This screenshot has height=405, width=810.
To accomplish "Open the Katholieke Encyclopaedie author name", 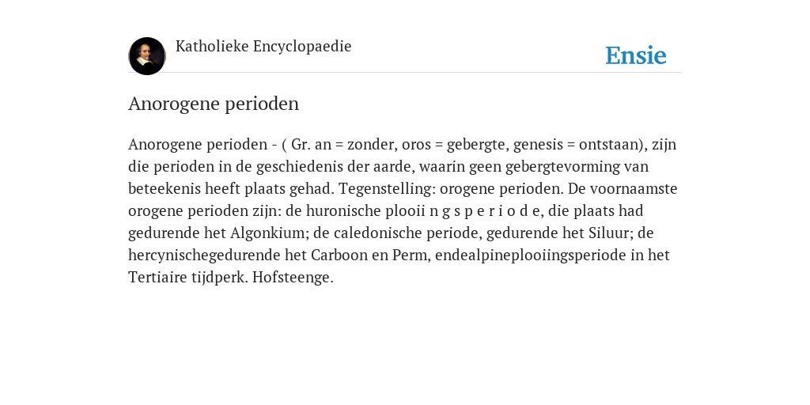I will pos(263,47).
